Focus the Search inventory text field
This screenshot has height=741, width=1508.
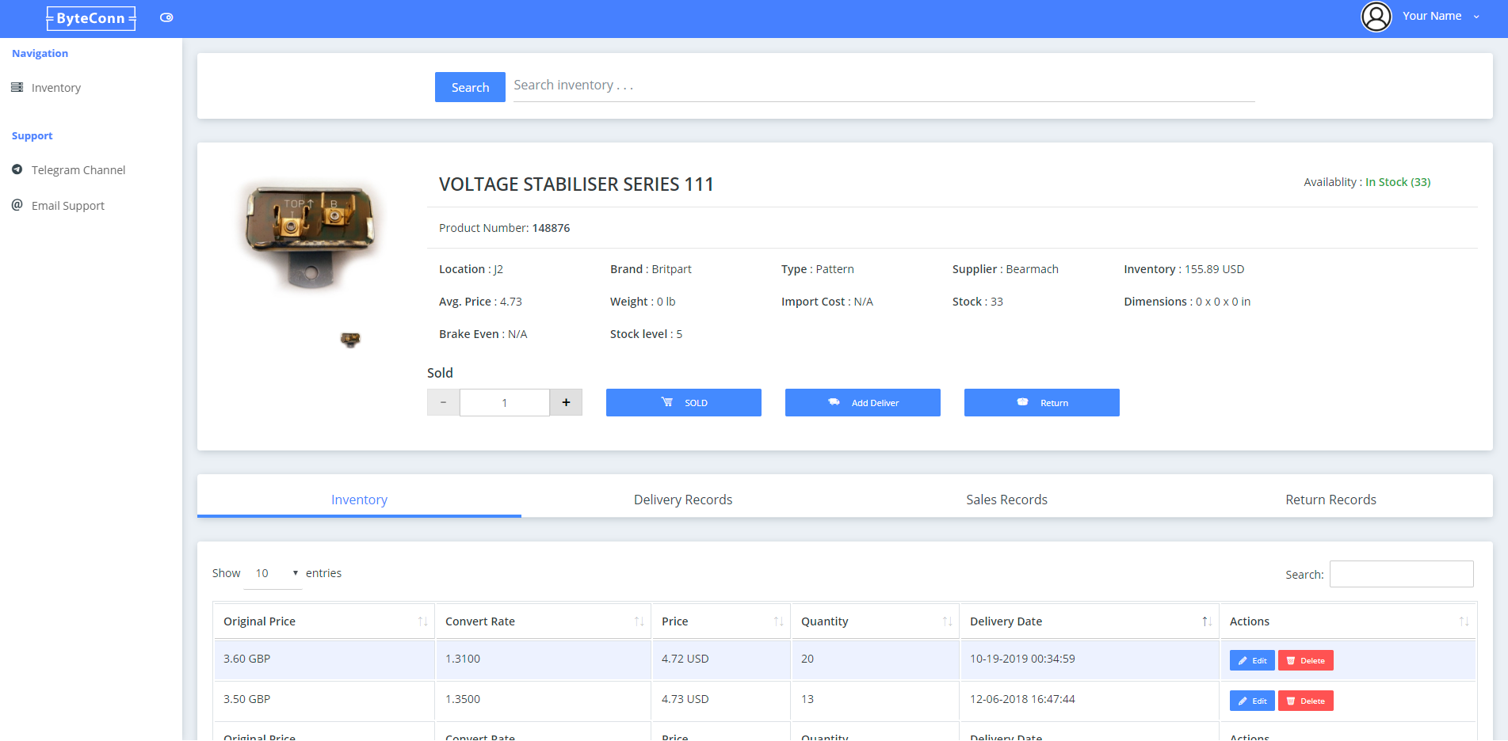[x=884, y=85]
